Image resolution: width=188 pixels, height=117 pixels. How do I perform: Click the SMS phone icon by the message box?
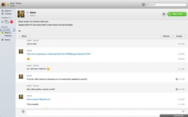coord(23,111)
